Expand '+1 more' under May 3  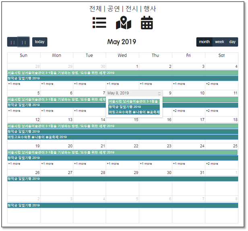click(x=179, y=84)
